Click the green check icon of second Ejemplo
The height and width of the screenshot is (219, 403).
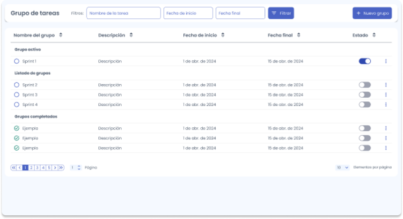[x=17, y=138]
